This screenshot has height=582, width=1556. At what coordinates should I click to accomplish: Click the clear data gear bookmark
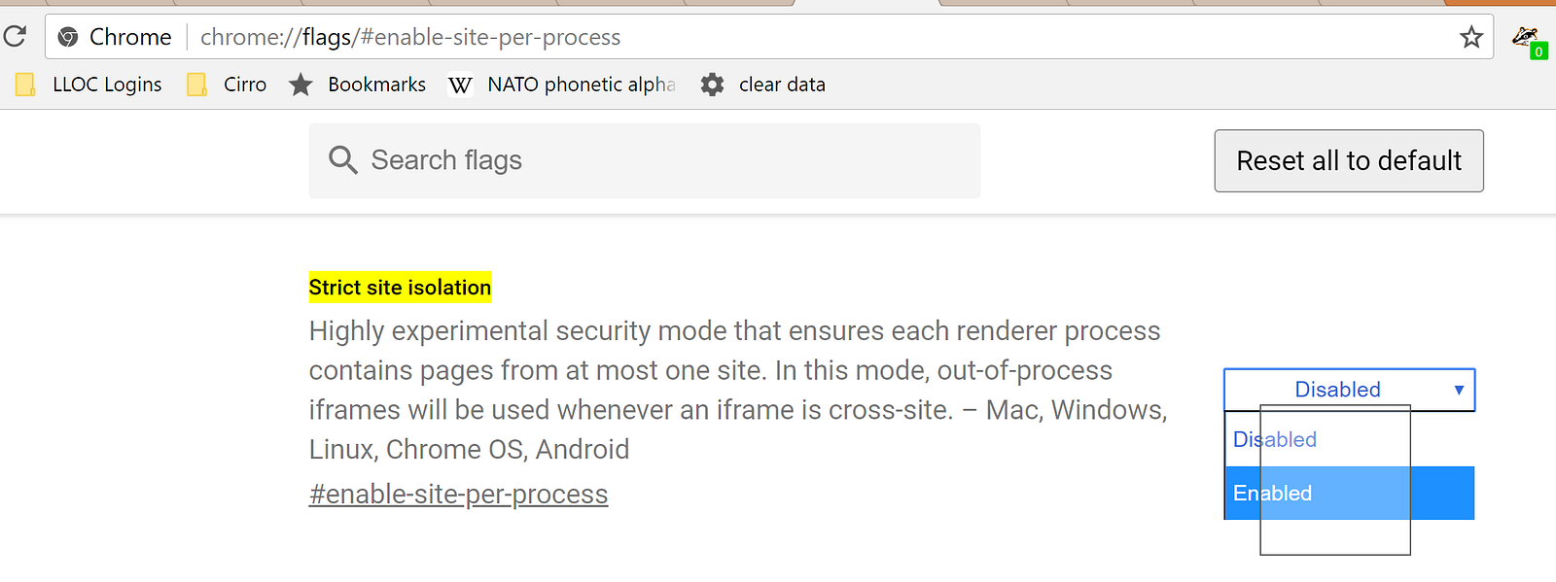click(763, 85)
